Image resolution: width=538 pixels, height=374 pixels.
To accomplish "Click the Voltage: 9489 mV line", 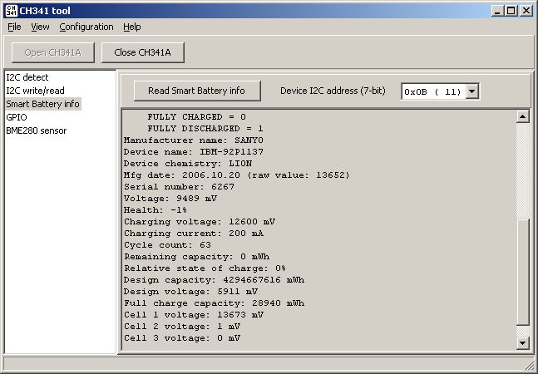I will (170, 199).
